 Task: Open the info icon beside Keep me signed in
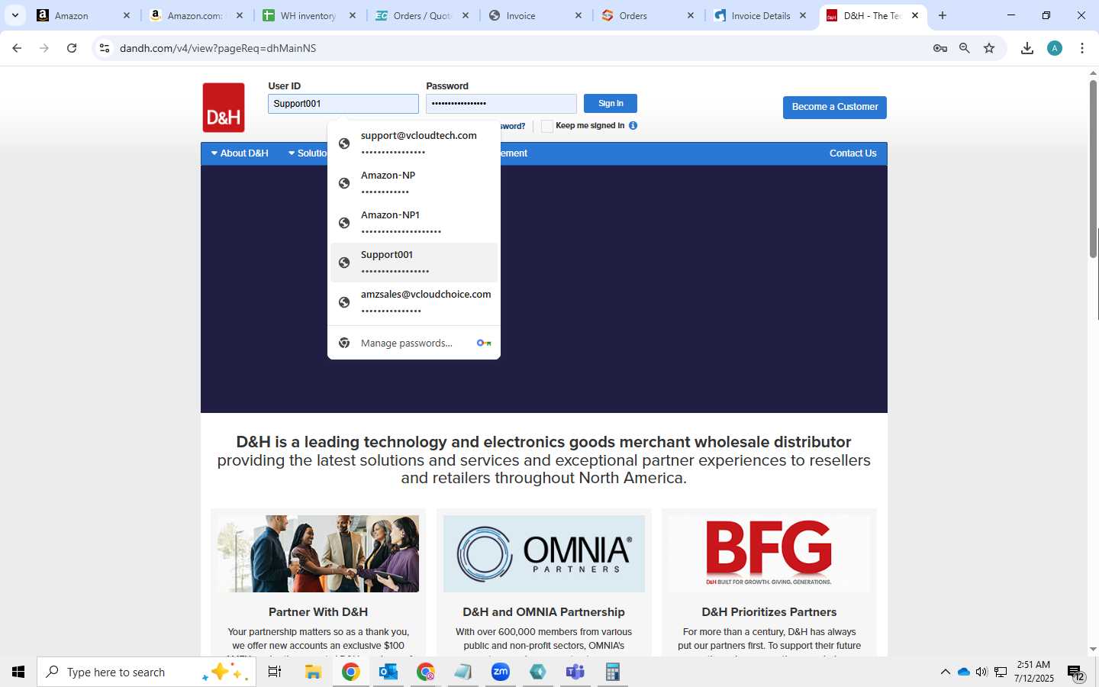click(633, 126)
